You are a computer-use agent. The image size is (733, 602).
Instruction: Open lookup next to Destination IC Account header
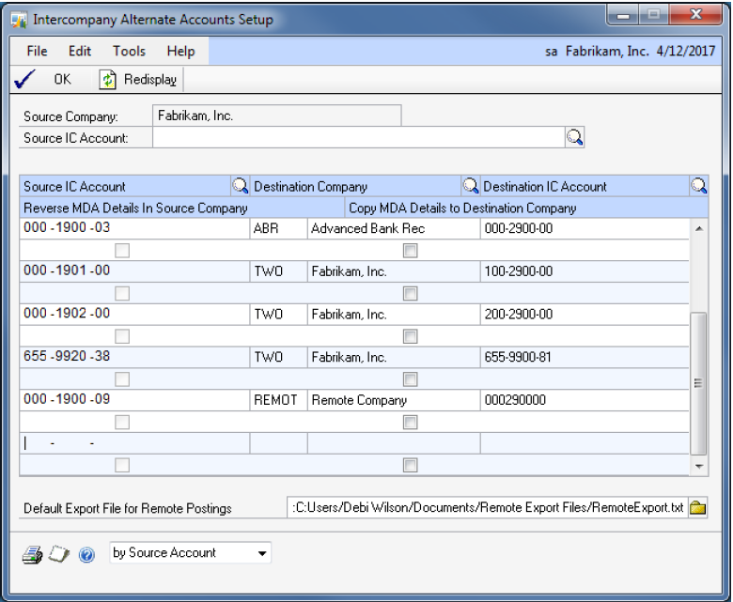click(x=698, y=186)
